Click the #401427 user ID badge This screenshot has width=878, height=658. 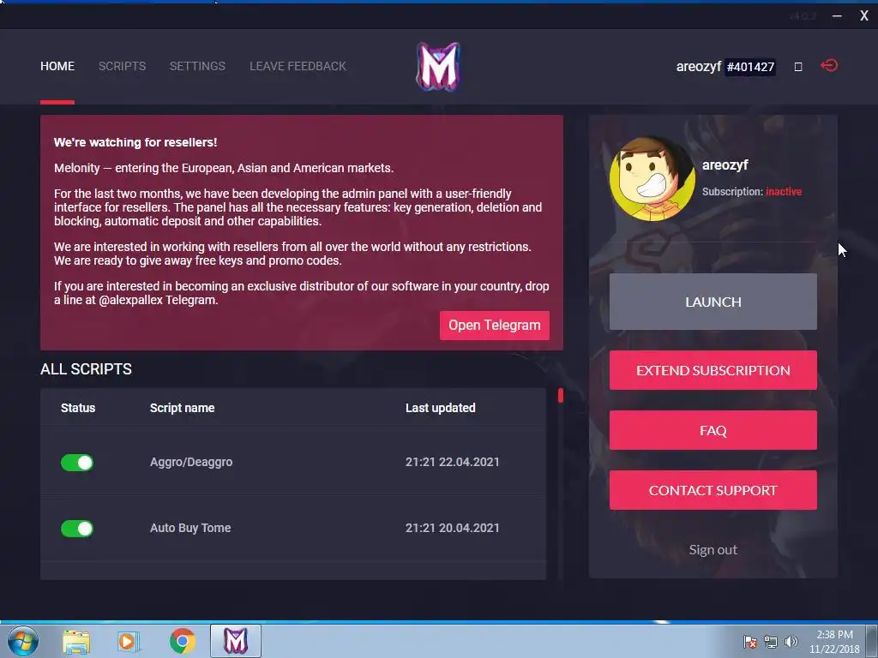750,67
